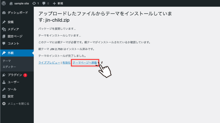The height and width of the screenshot is (123, 220).
Task: Open the comments bubble icon in the admin bar
Action: pos(44,3)
